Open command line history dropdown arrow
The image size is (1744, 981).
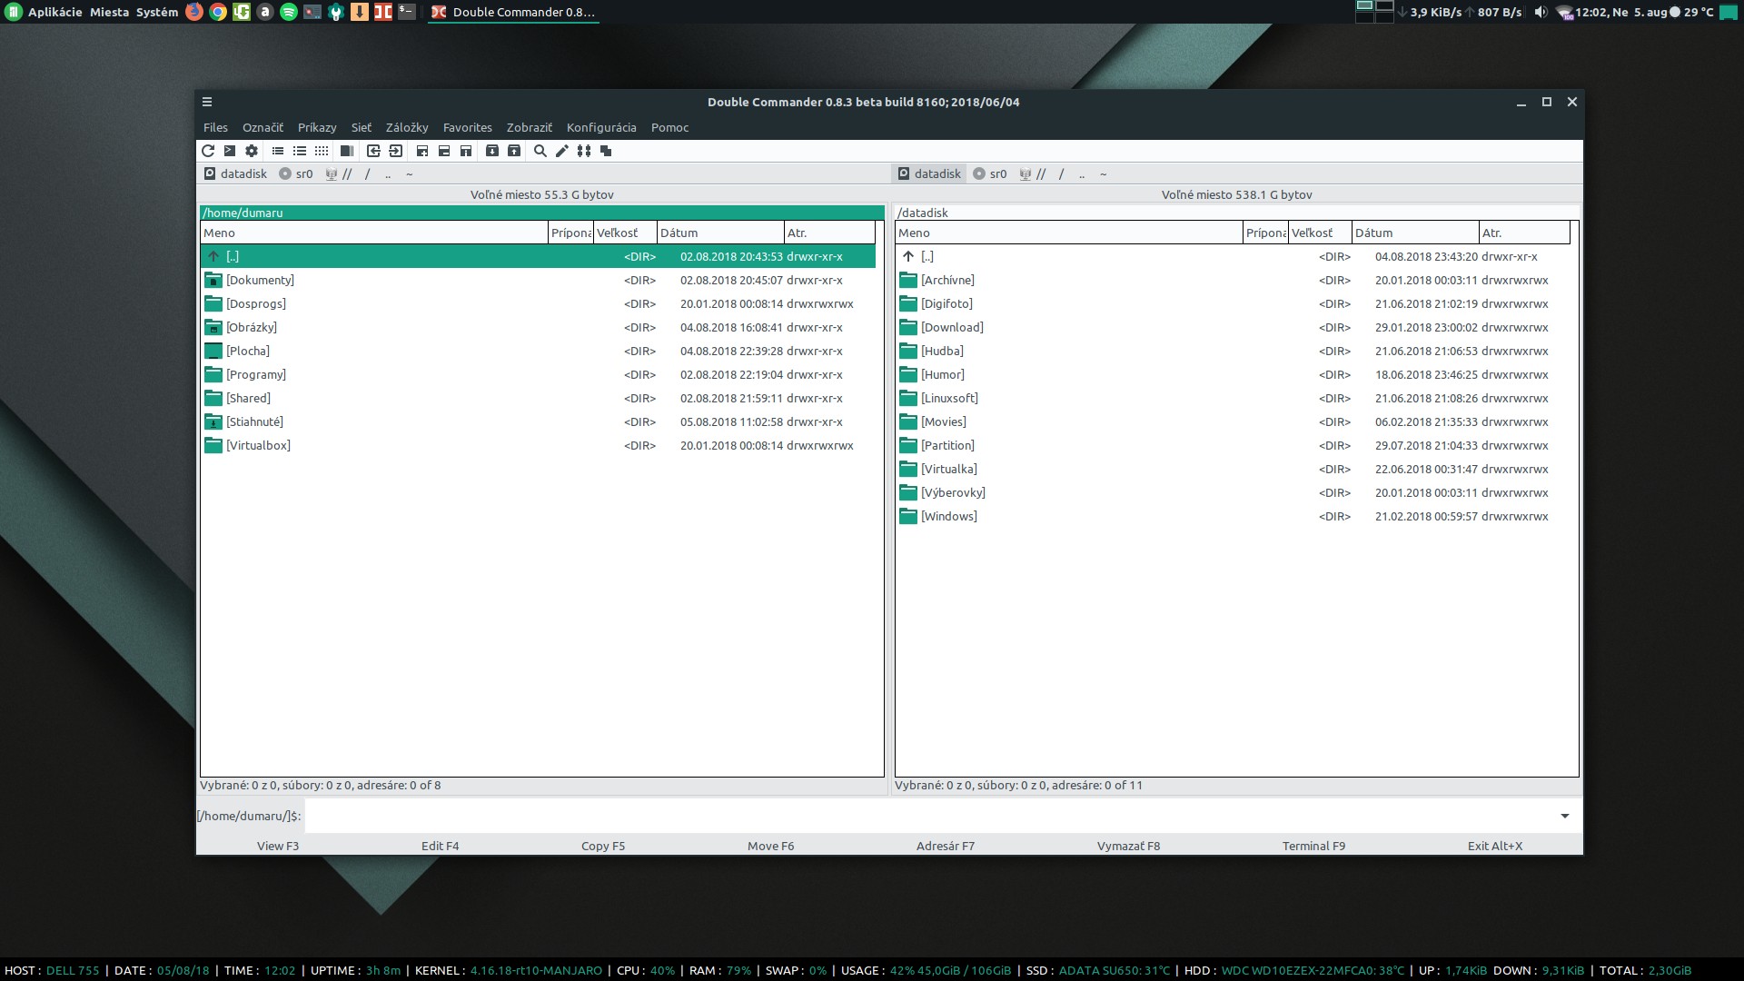point(1565,816)
